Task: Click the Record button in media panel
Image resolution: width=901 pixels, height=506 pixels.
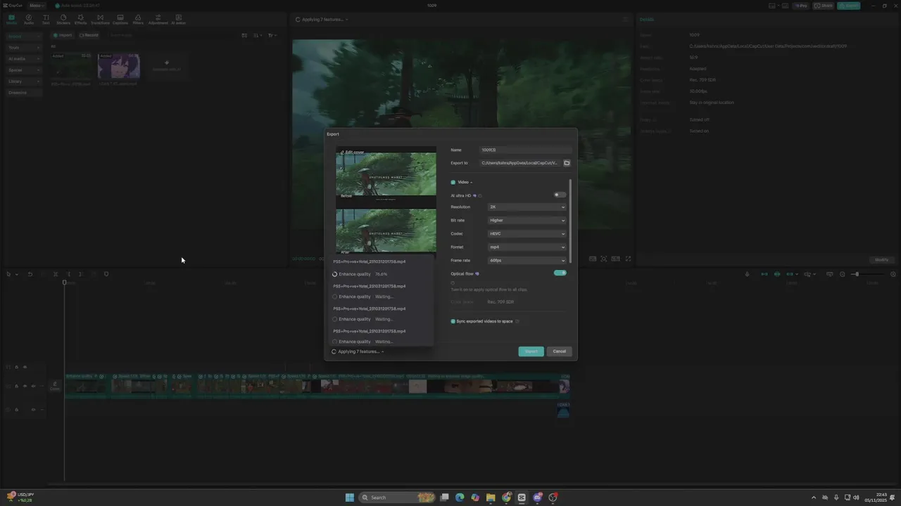Action: click(x=89, y=35)
